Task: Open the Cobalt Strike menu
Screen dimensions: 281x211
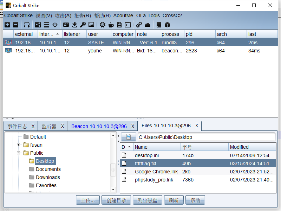Action: (19, 15)
